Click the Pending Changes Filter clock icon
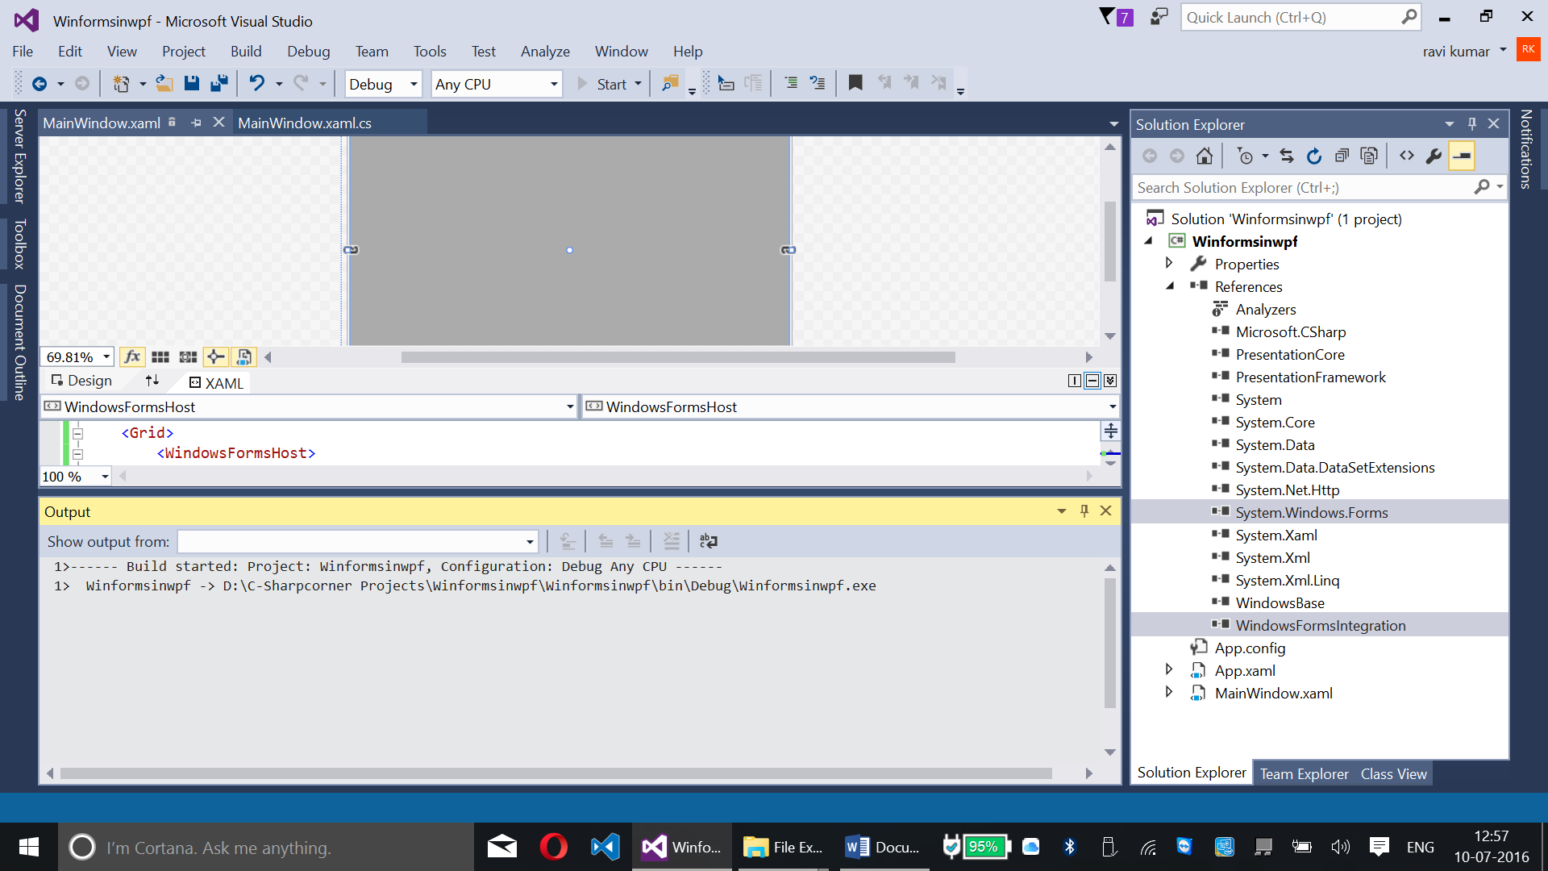This screenshot has height=871, width=1548. [1246, 156]
